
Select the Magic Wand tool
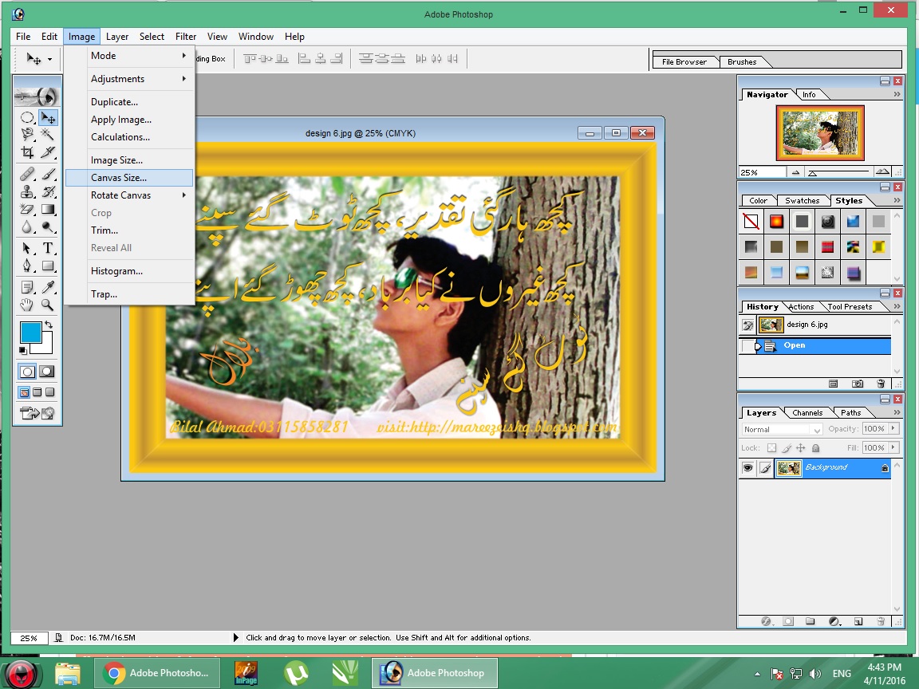pos(48,135)
